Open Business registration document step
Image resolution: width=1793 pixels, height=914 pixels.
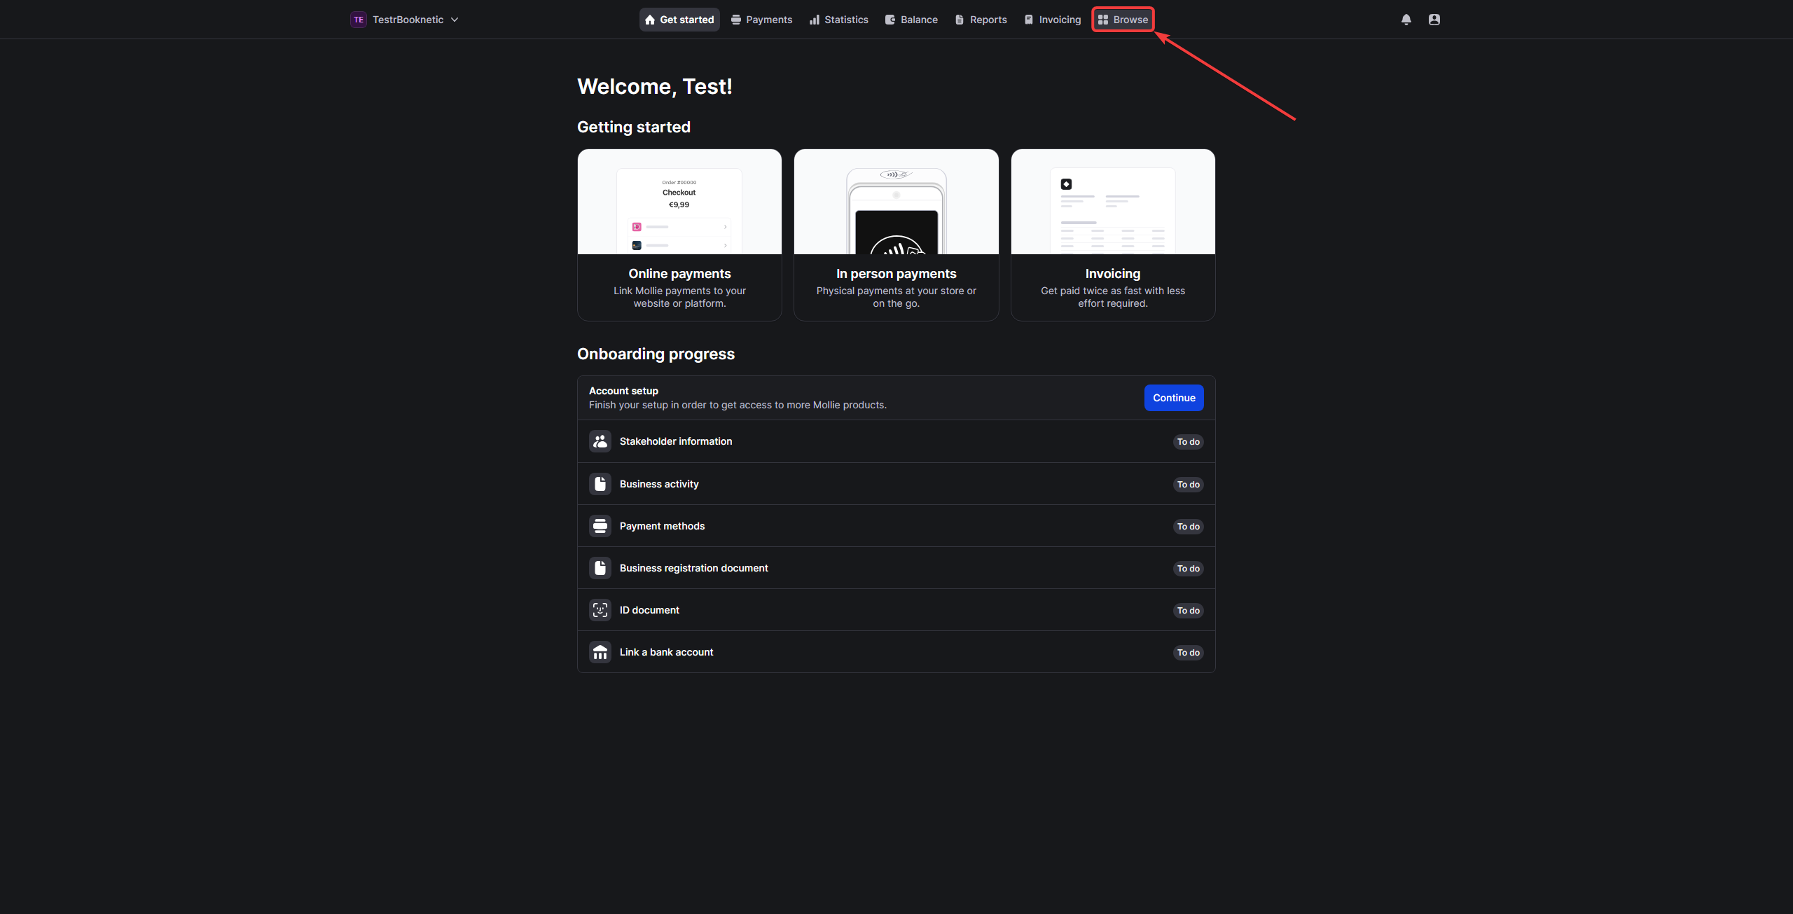click(896, 568)
